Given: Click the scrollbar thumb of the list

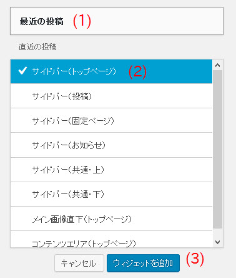Looking at the screenshot, I should point(218,149).
